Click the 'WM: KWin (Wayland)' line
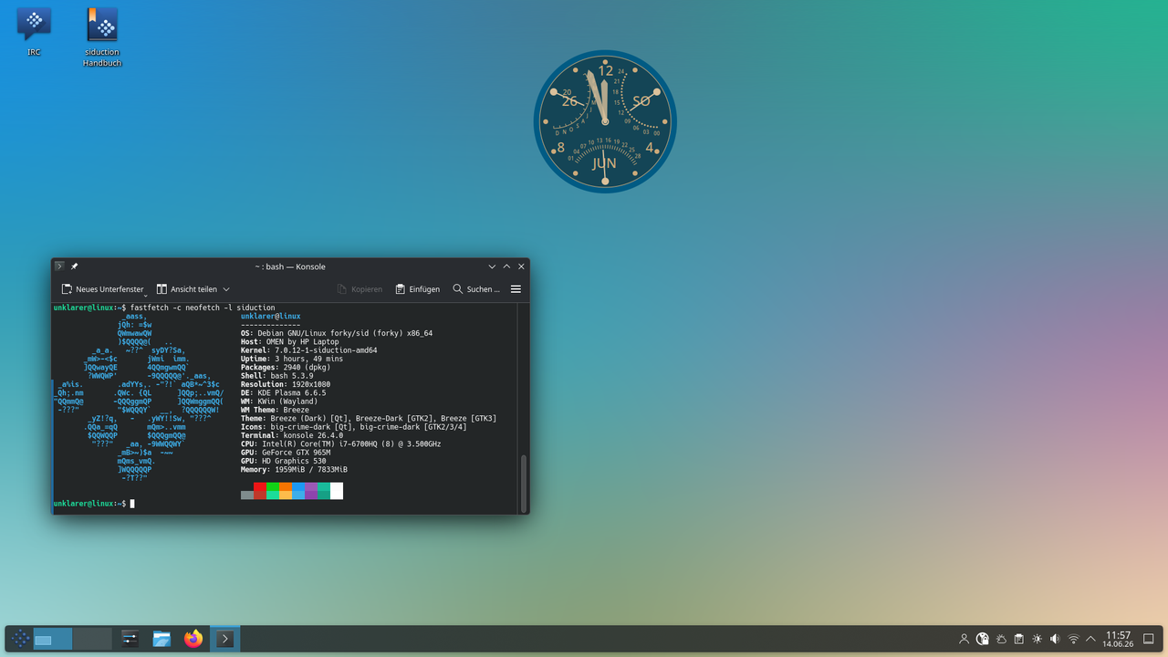Viewport: 1168px width, 657px height. click(279, 401)
